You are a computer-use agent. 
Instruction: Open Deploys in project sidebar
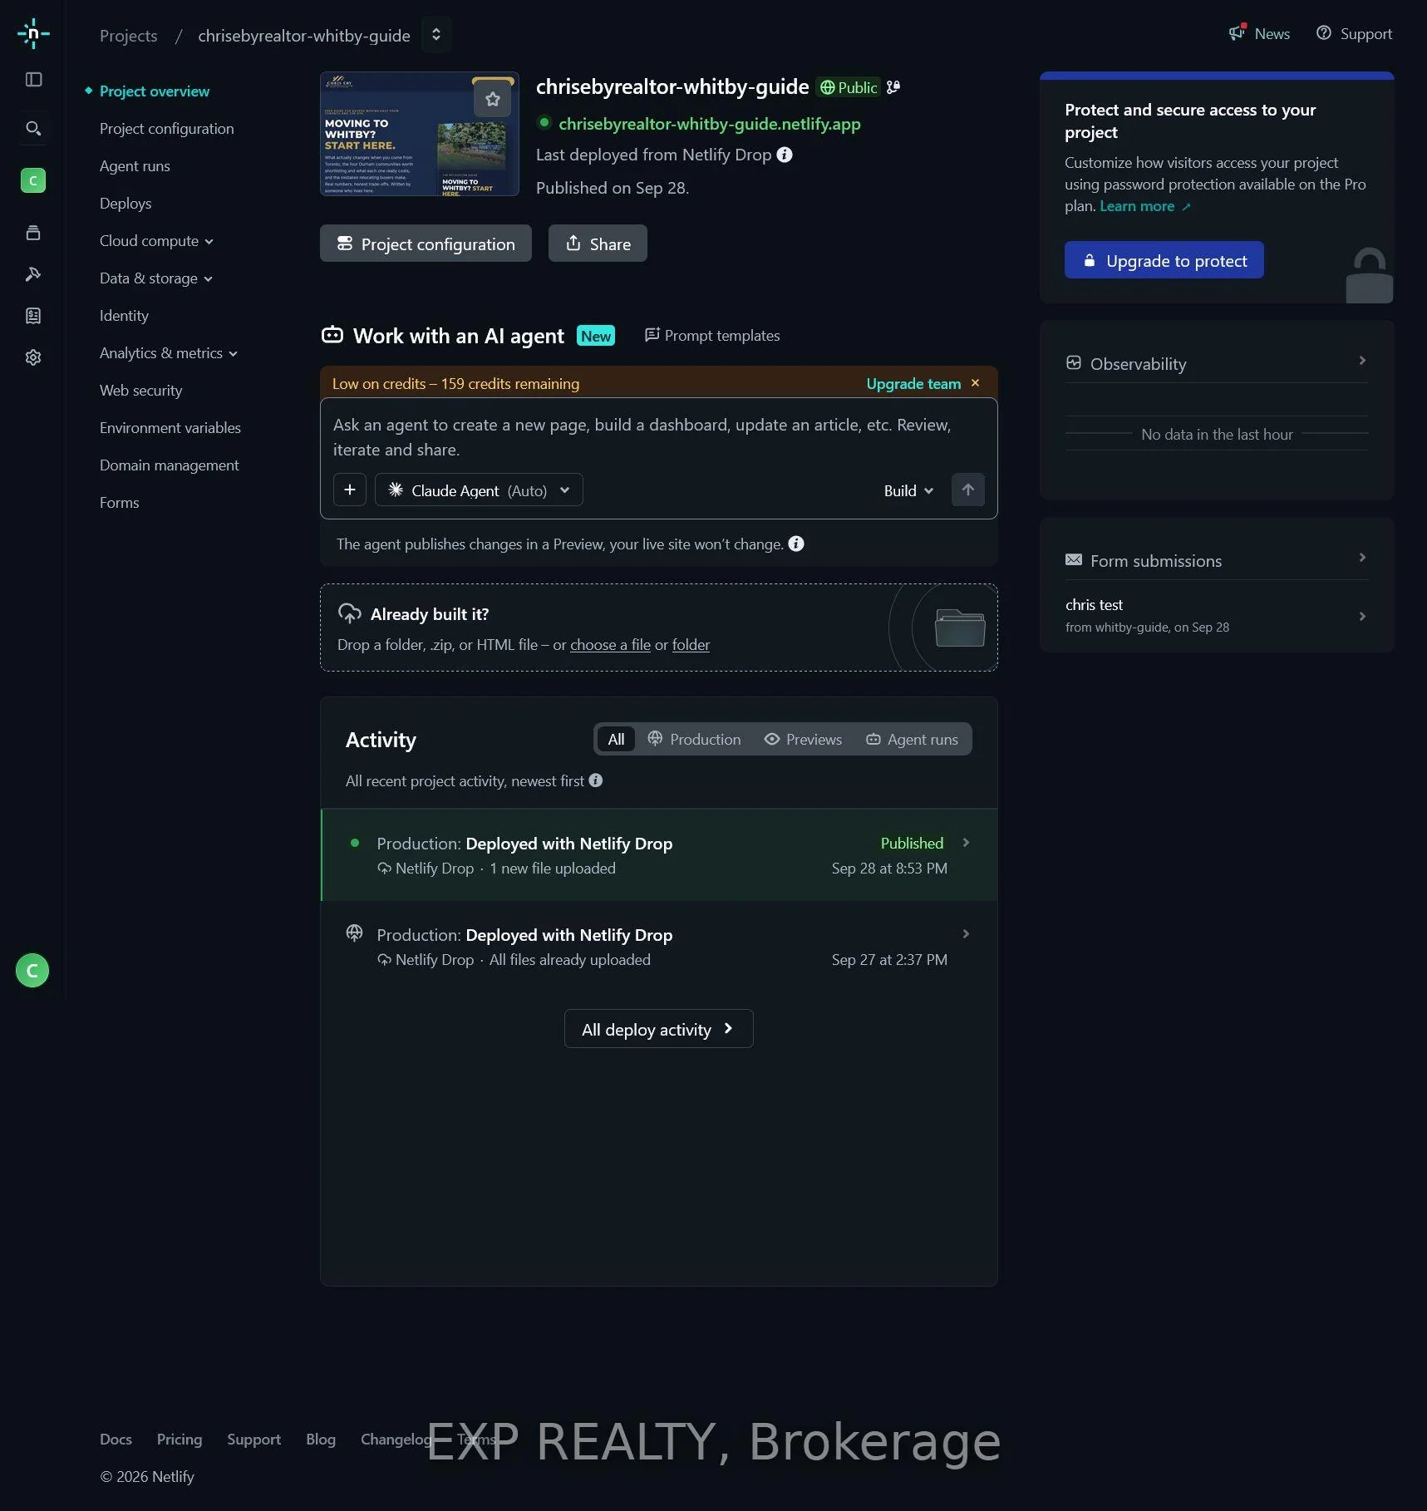[125, 204]
